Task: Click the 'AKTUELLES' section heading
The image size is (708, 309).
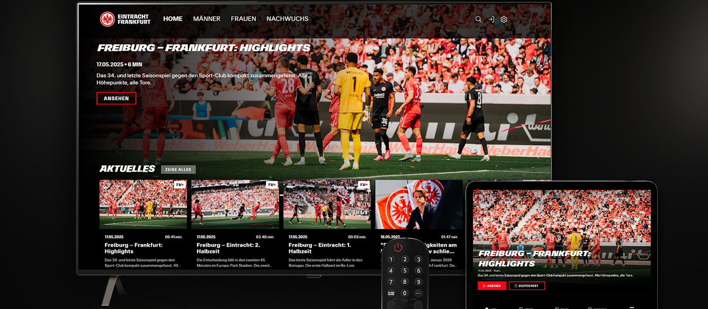Action: click(x=127, y=169)
